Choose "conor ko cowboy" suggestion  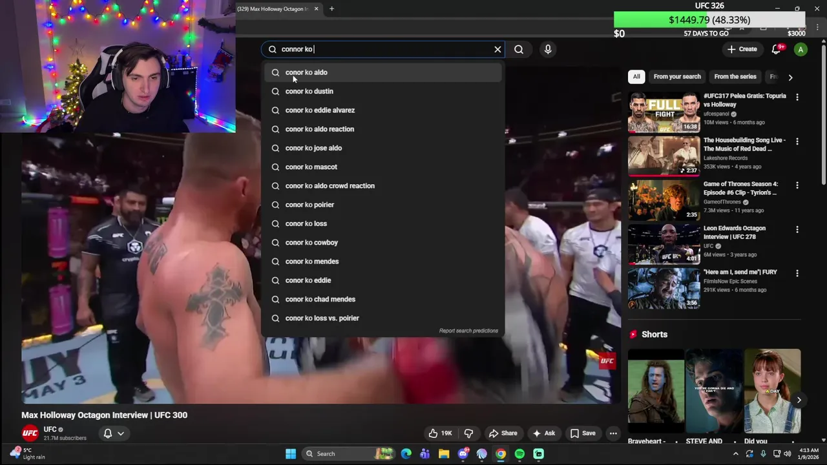click(382, 242)
